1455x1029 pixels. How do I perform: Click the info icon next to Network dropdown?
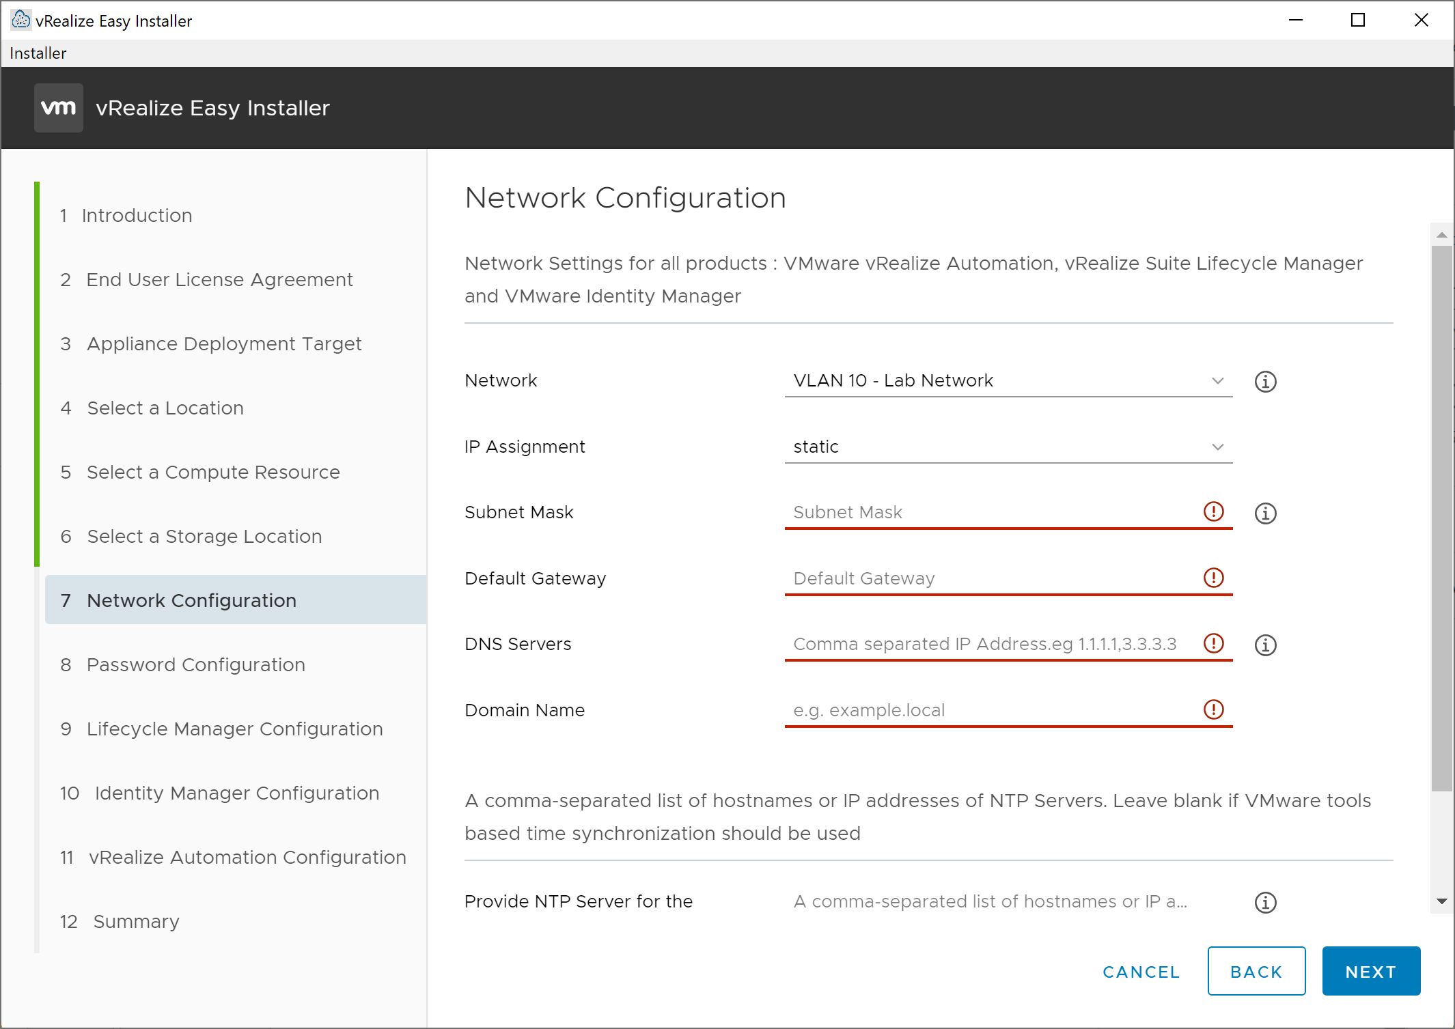[x=1265, y=381]
